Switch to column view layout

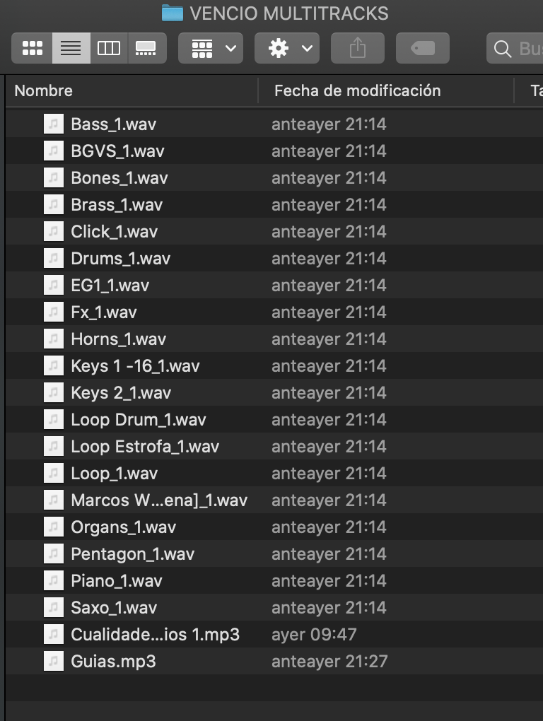tap(109, 48)
